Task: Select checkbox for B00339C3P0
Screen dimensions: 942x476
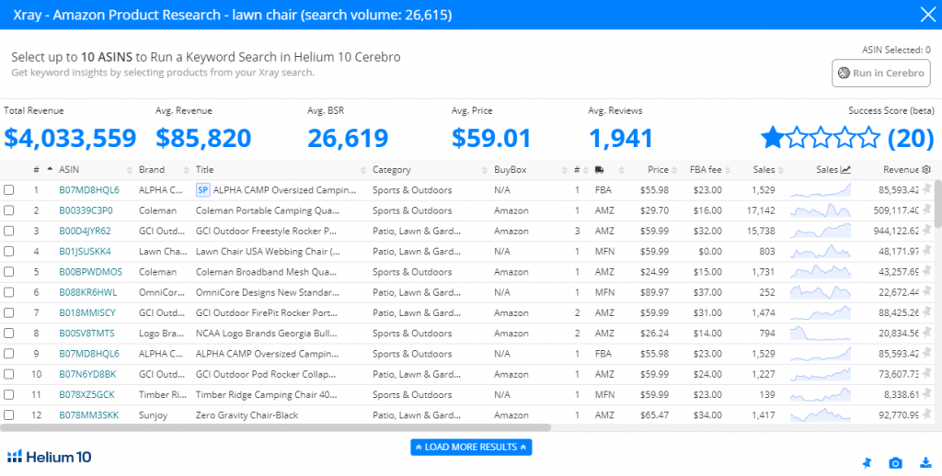Action: (9, 210)
